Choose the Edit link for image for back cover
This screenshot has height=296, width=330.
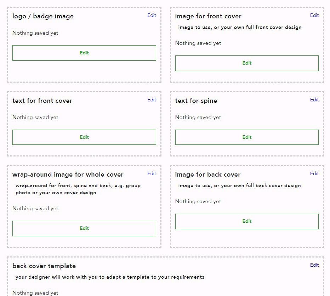click(x=314, y=173)
